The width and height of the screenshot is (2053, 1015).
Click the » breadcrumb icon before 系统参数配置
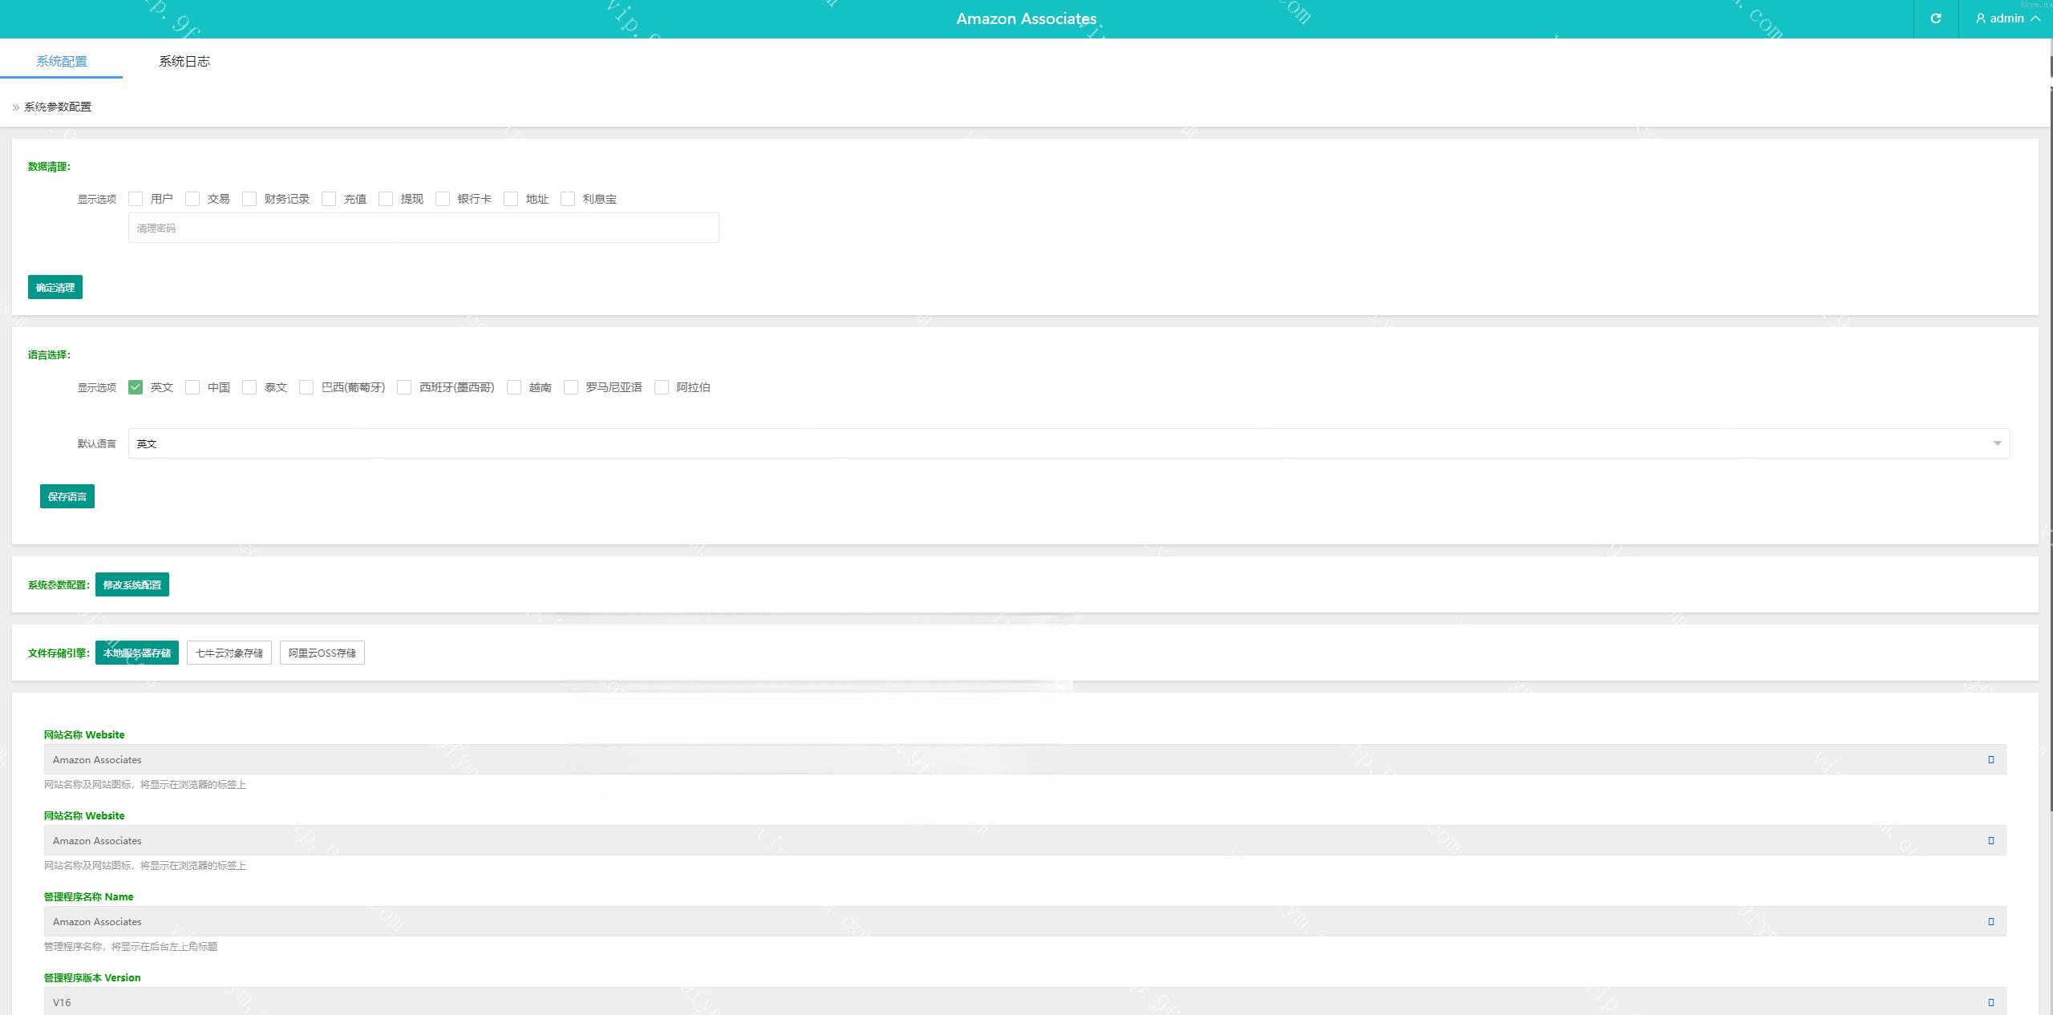[16, 107]
